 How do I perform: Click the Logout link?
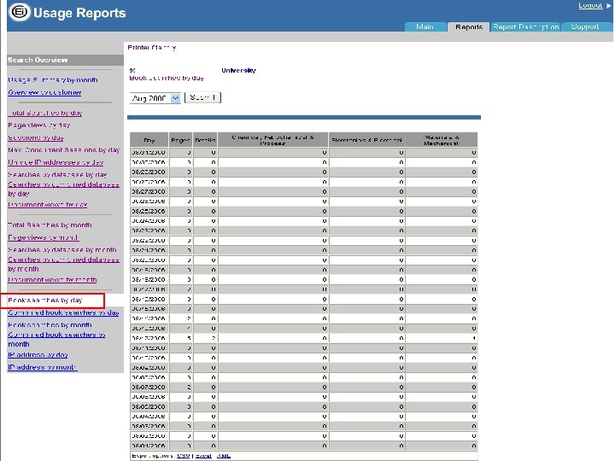pyautogui.click(x=589, y=6)
